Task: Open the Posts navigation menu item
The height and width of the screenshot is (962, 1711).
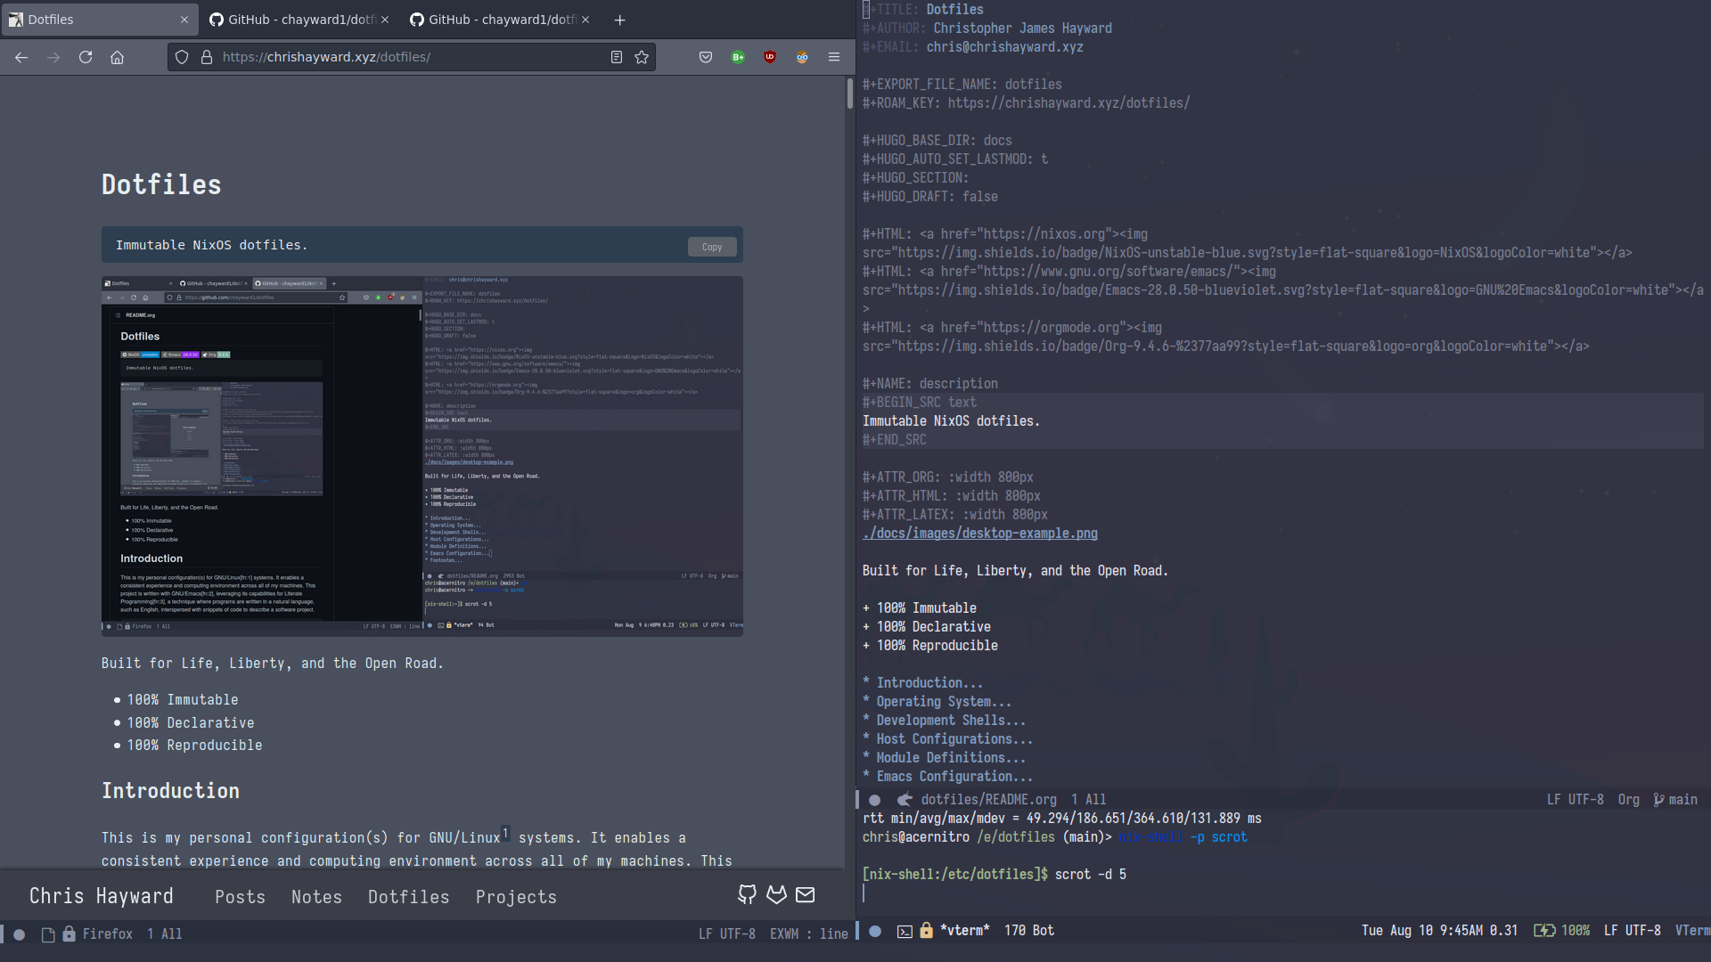Action: point(239,897)
